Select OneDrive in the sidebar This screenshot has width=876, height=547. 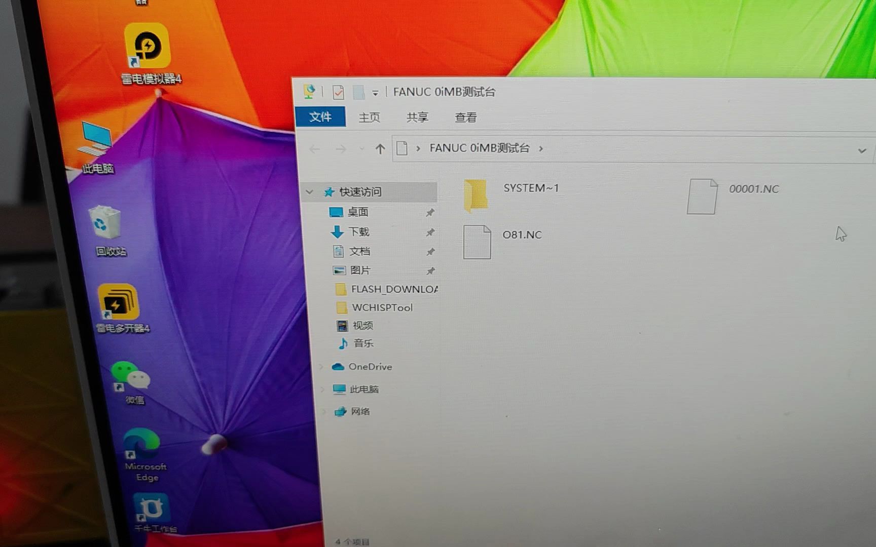(370, 367)
